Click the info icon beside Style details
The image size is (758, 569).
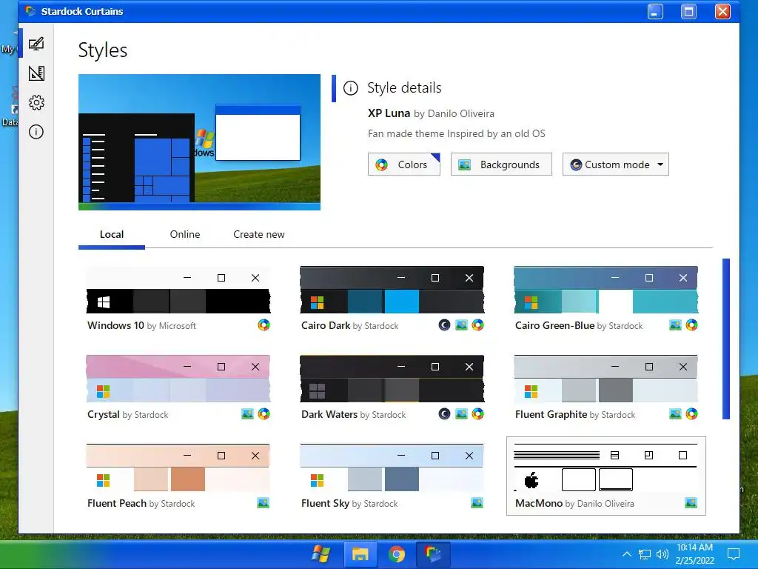coord(350,88)
